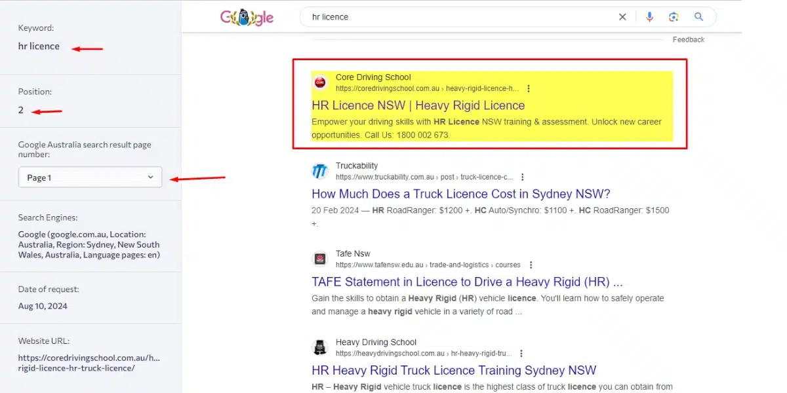Start voice search with the microphone icon
The width and height of the screenshot is (787, 393).
(x=649, y=17)
